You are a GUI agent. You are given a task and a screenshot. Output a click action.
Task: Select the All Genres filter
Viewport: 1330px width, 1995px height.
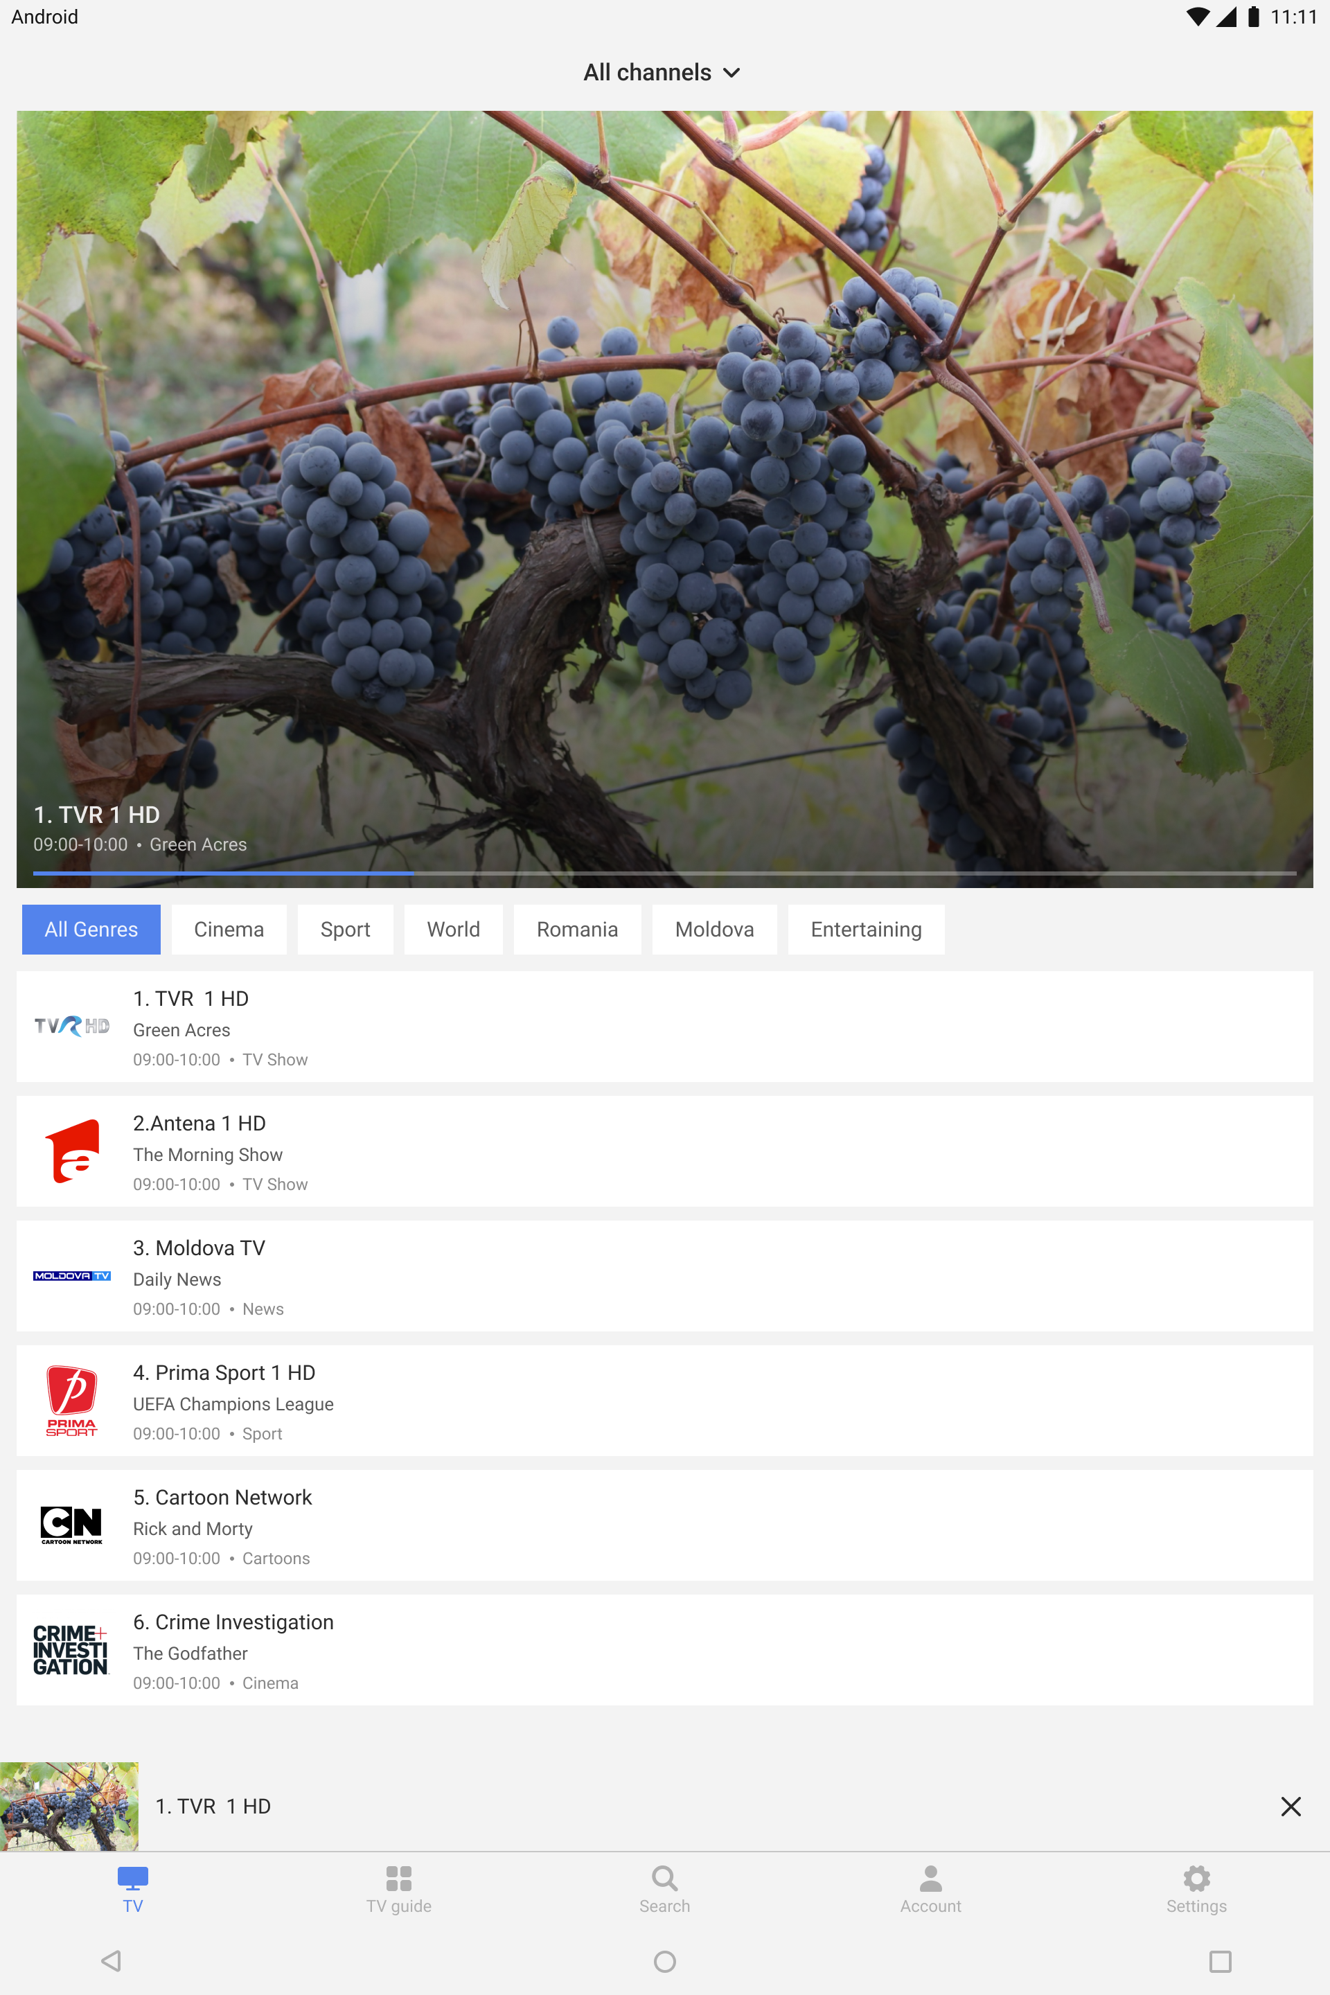(x=91, y=929)
